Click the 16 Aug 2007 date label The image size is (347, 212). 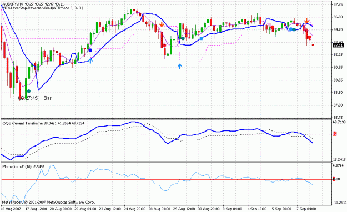(x=11, y=209)
